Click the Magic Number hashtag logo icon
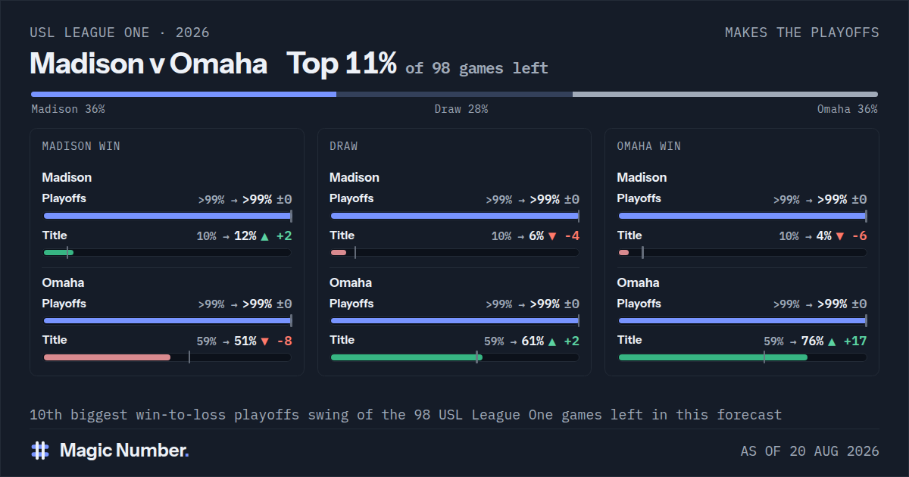909x477 pixels. (40, 450)
